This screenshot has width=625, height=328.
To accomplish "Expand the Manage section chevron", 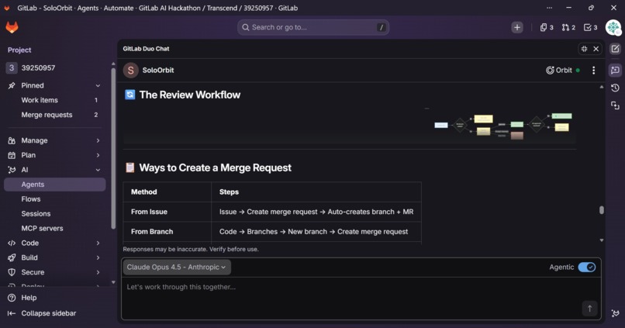I will tap(98, 140).
